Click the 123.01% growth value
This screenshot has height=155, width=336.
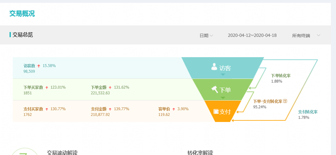point(58,87)
